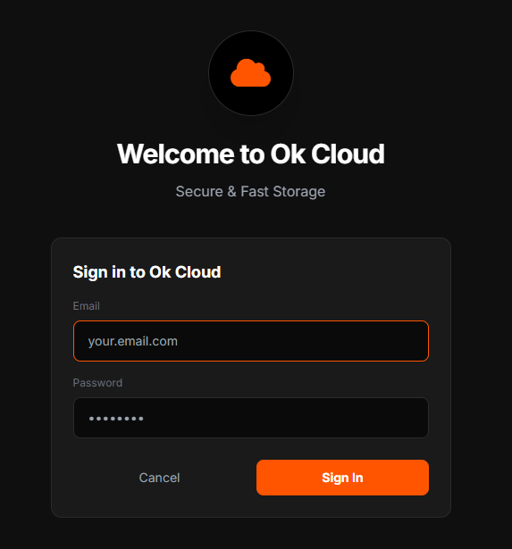Click the your.email.com placeholder text

click(133, 341)
